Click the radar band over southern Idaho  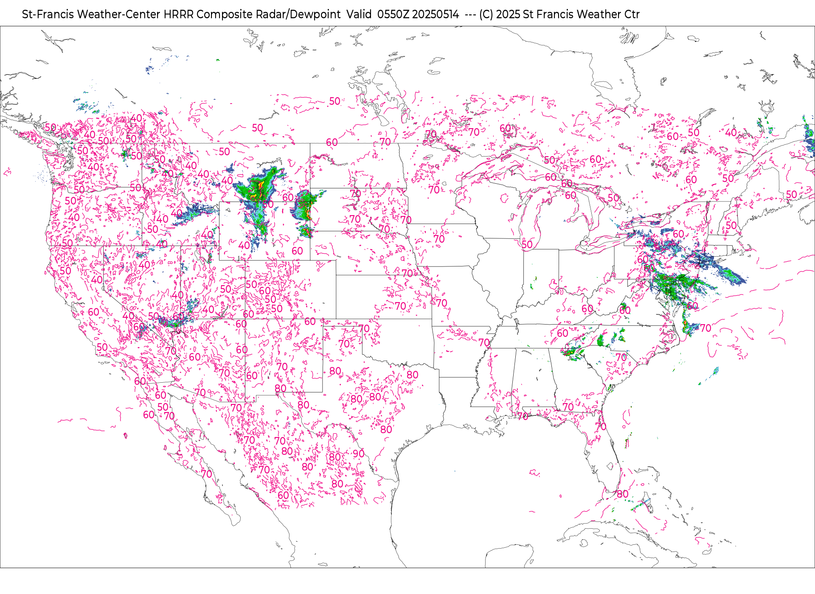tap(193, 213)
